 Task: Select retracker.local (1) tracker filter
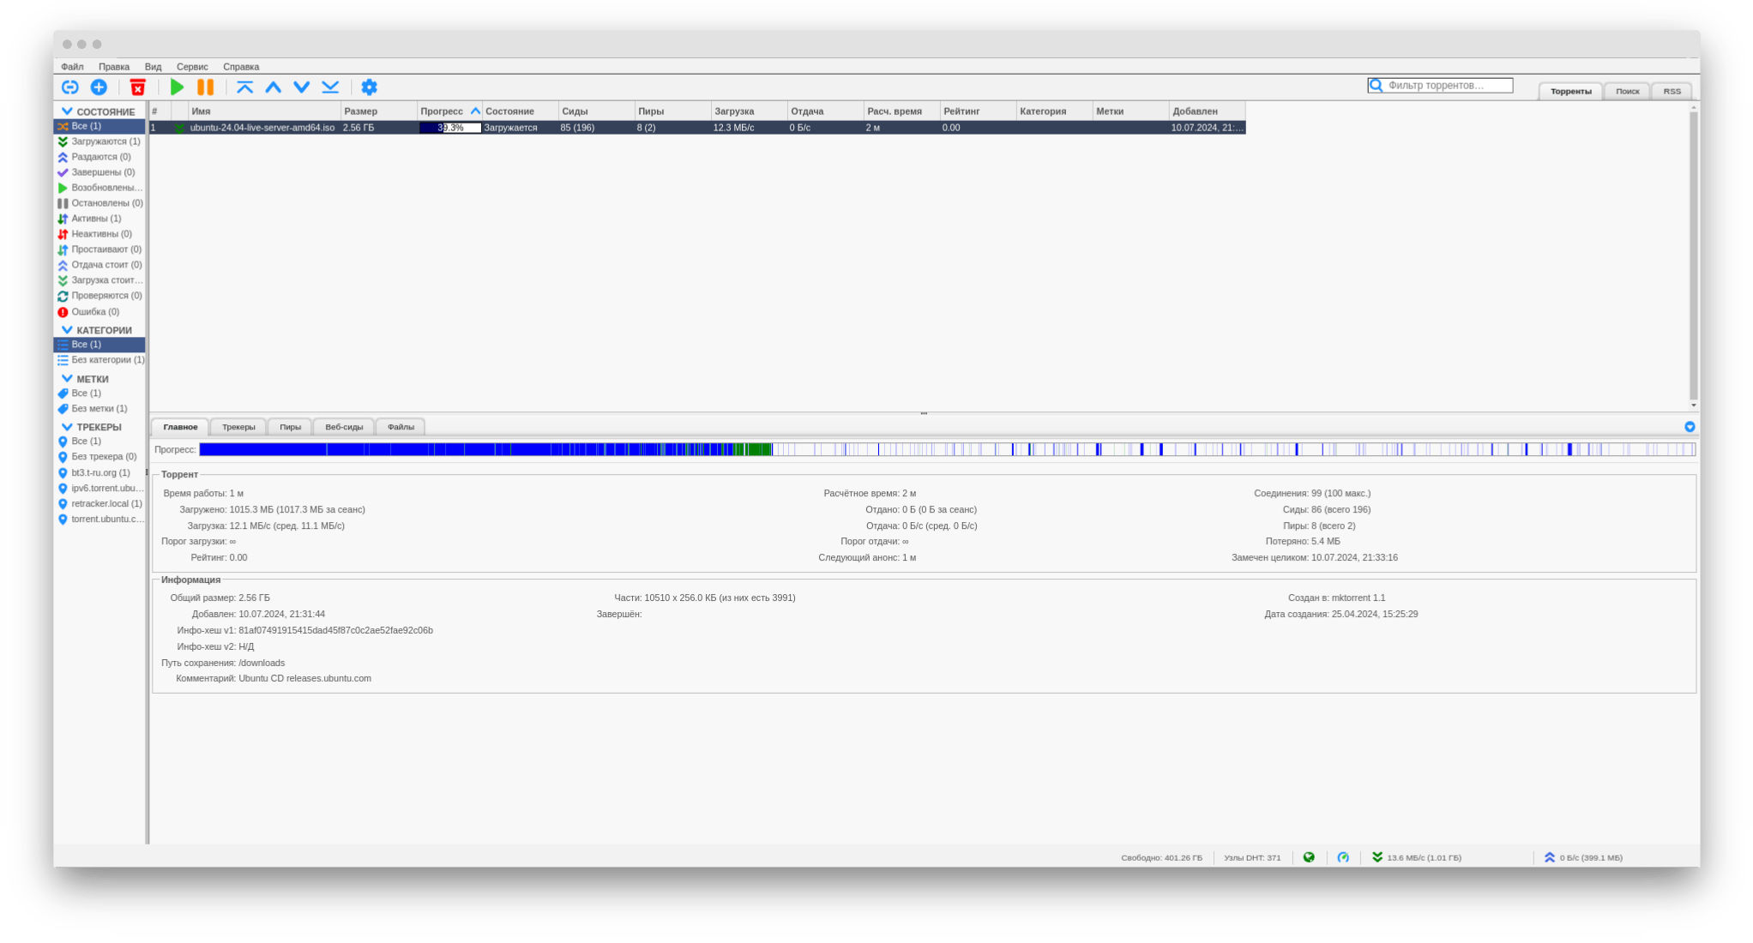[x=99, y=504]
